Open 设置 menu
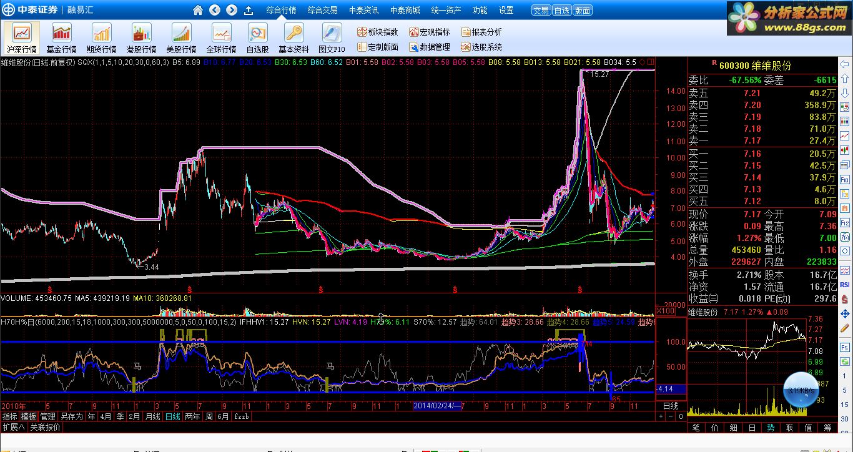This screenshot has width=853, height=452. tap(506, 10)
